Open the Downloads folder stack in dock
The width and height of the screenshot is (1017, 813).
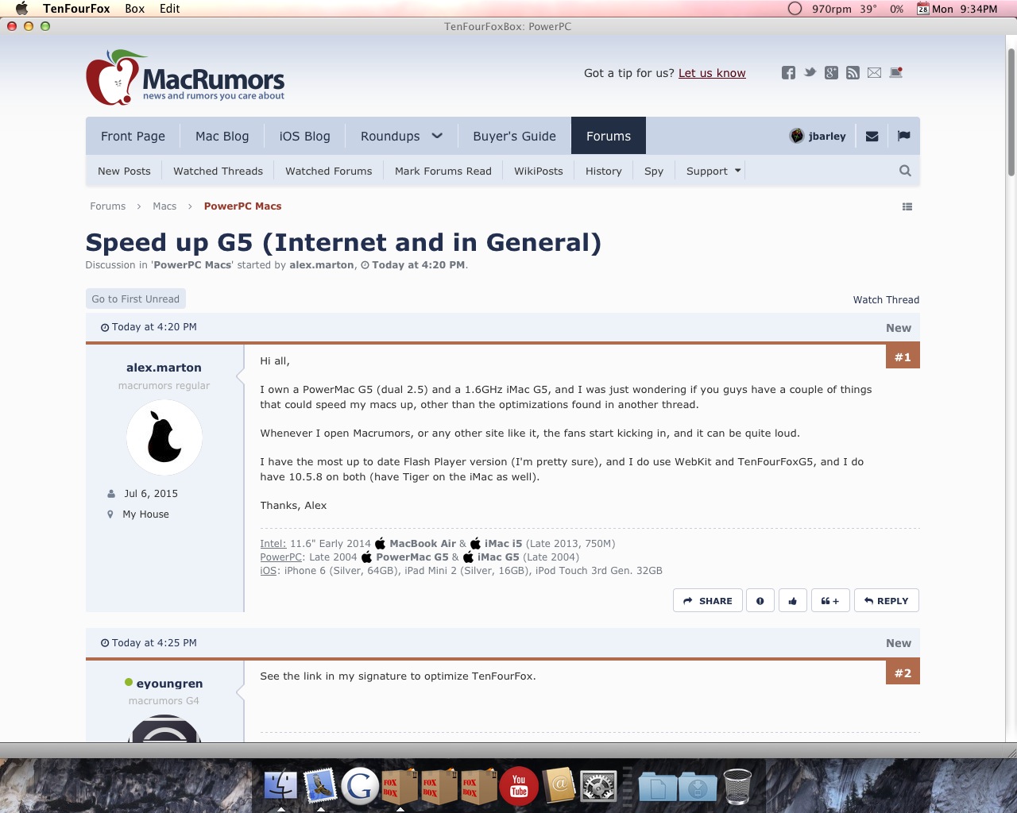click(698, 786)
